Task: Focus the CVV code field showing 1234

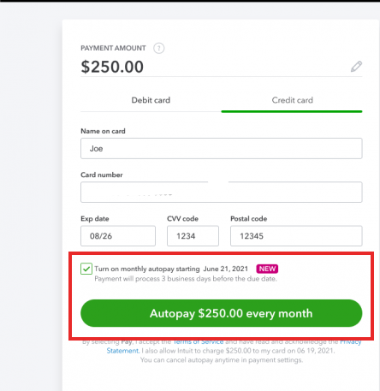Action: click(x=193, y=236)
